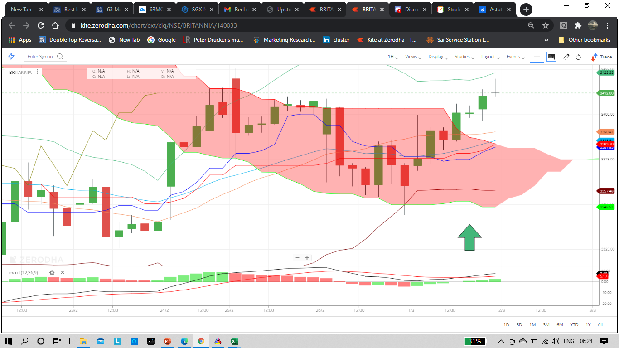Open the browser extensions puzzle icon
The height and width of the screenshot is (348, 619).
[x=578, y=26]
